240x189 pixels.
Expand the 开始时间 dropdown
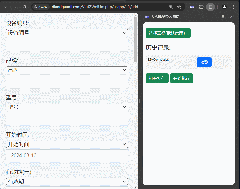tap(67, 144)
